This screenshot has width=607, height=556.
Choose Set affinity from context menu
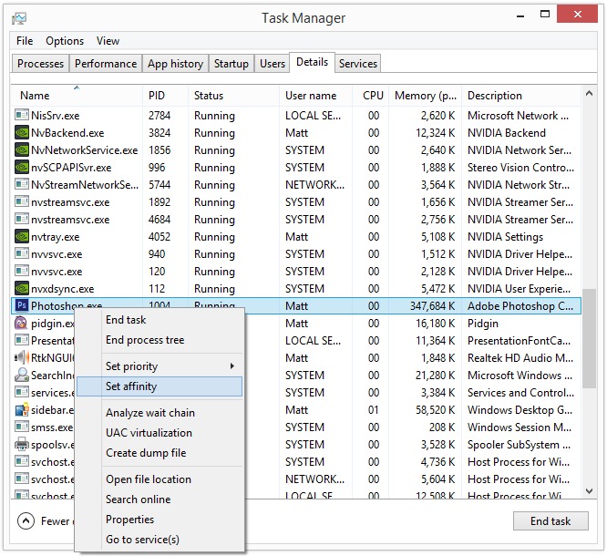point(131,386)
